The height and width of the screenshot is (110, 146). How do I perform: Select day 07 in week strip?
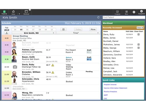[x=33, y=30]
